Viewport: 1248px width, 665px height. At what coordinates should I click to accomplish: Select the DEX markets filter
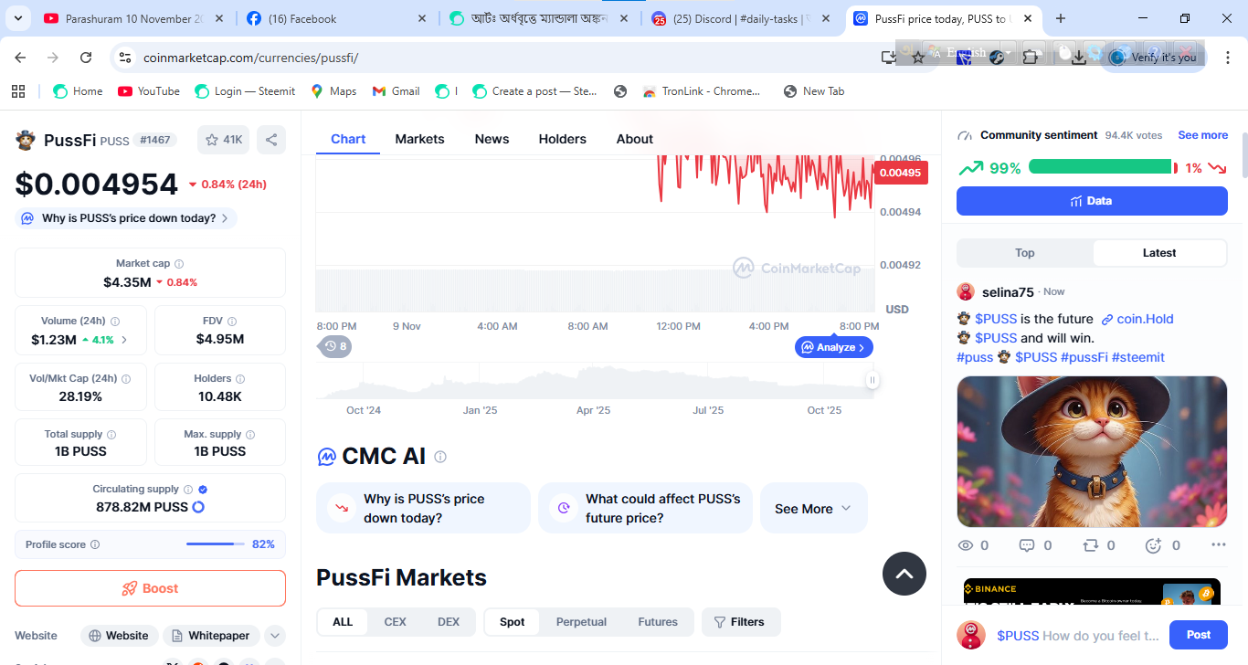(x=449, y=622)
